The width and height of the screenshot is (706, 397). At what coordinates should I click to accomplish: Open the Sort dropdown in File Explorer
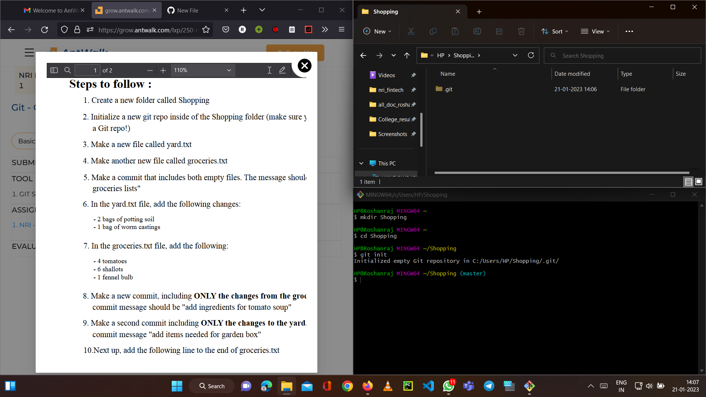click(555, 31)
